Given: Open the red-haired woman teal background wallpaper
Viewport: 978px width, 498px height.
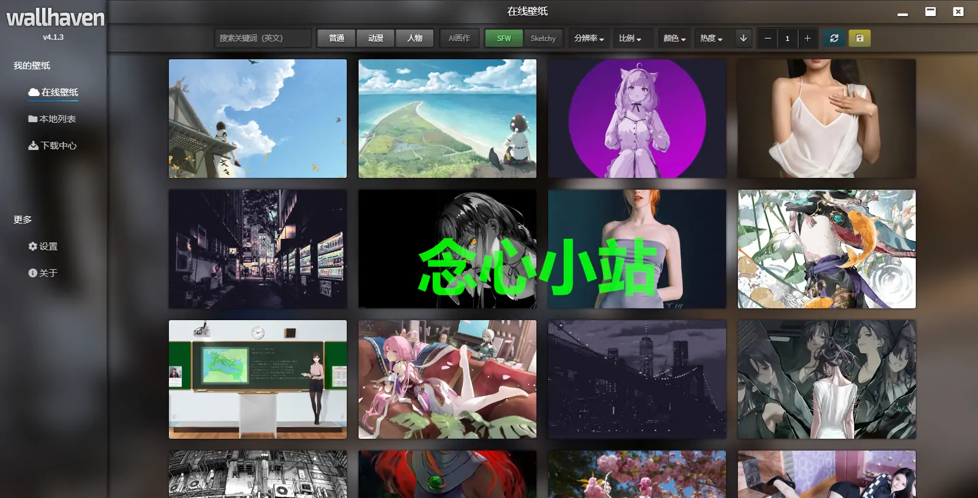Looking at the screenshot, I should click(x=637, y=249).
